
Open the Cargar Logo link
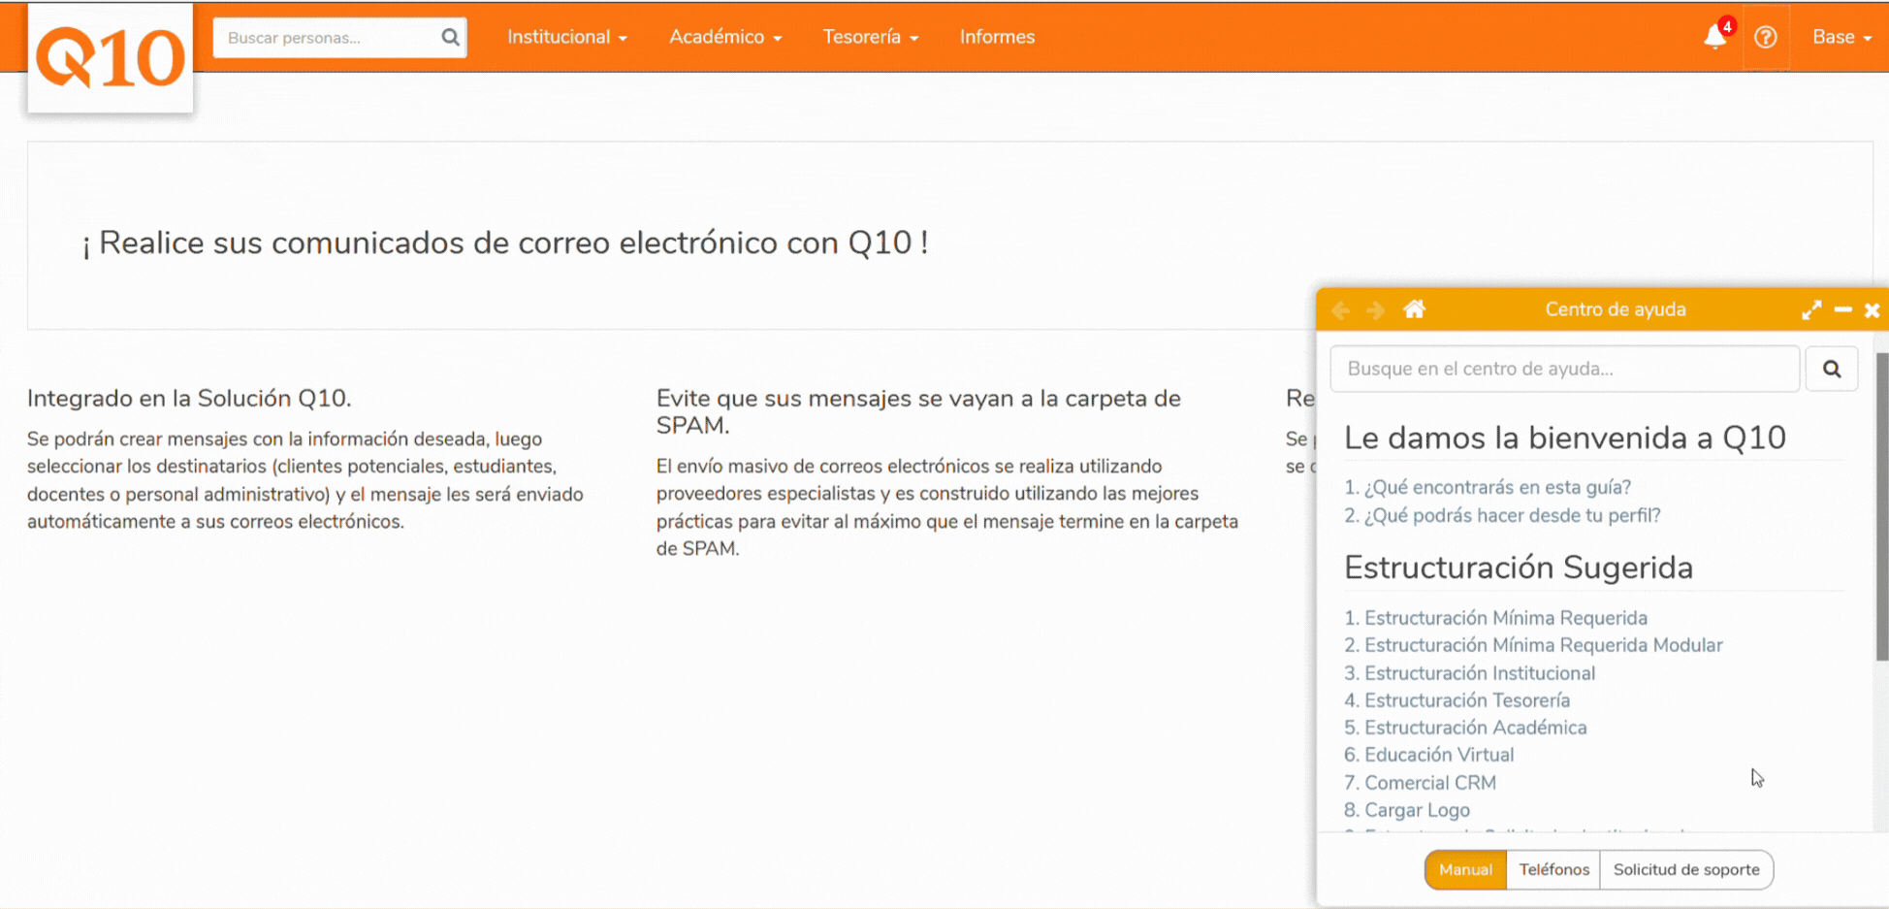[x=1417, y=810]
